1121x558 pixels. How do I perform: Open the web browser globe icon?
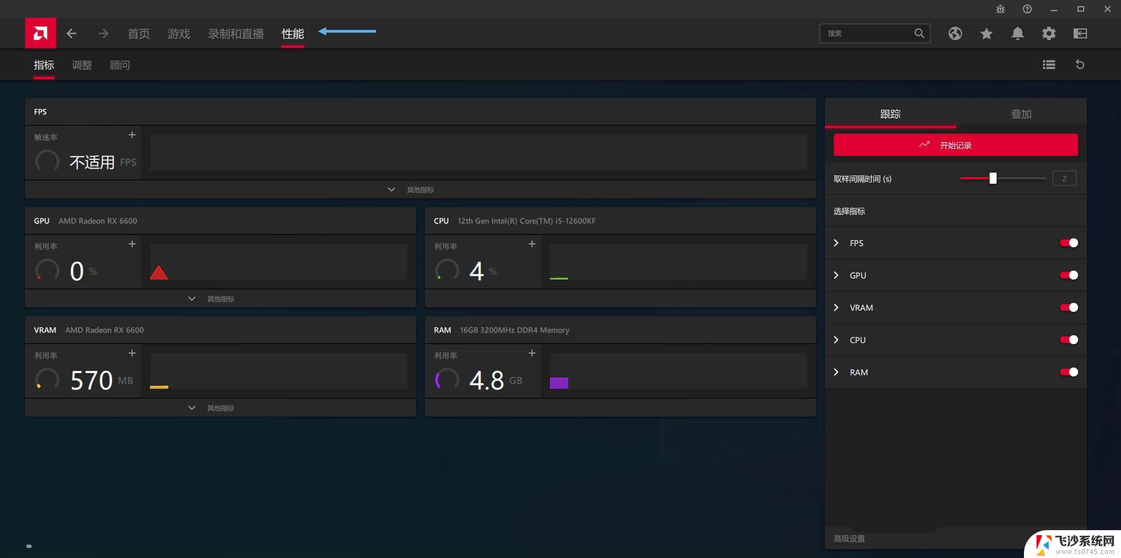point(955,33)
